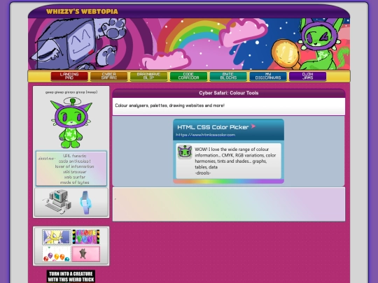Viewport: 378px width, 283px height.
Task: Click the pink arrow beside Color Picker title
Action: point(253,126)
